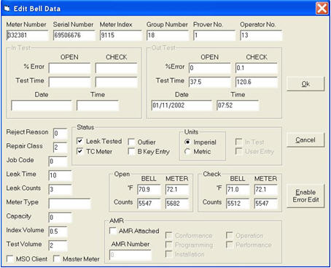
Task: Click Open BELL Counts 5547 field
Action: (x=149, y=204)
